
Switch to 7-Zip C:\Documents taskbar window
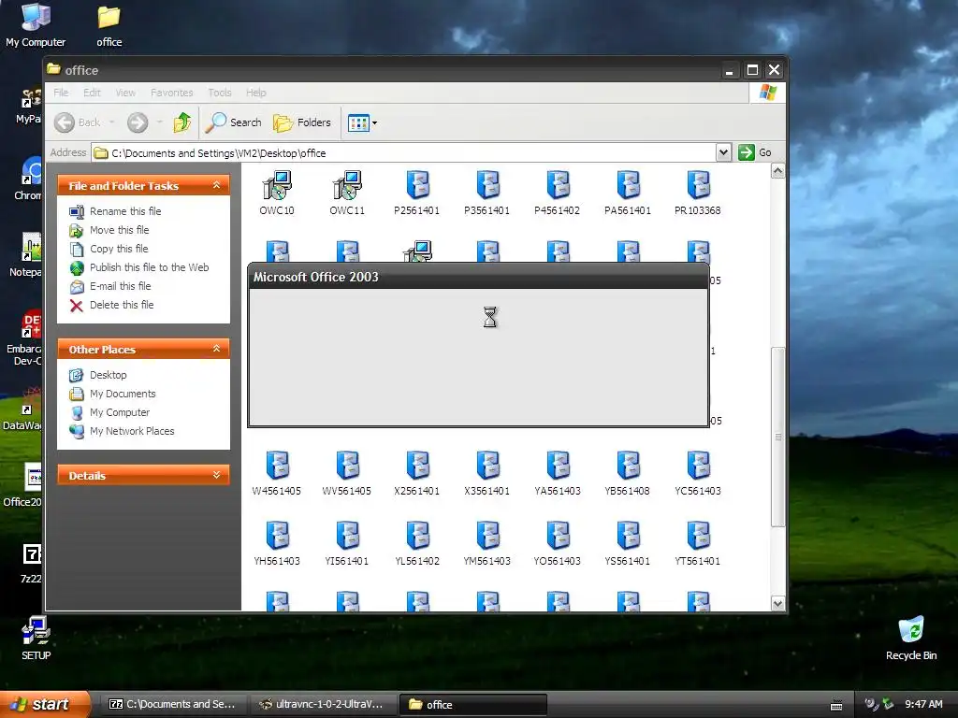pyautogui.click(x=173, y=705)
